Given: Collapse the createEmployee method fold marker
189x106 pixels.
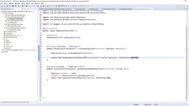Looking at the screenshot, I should [x=42, y=47].
